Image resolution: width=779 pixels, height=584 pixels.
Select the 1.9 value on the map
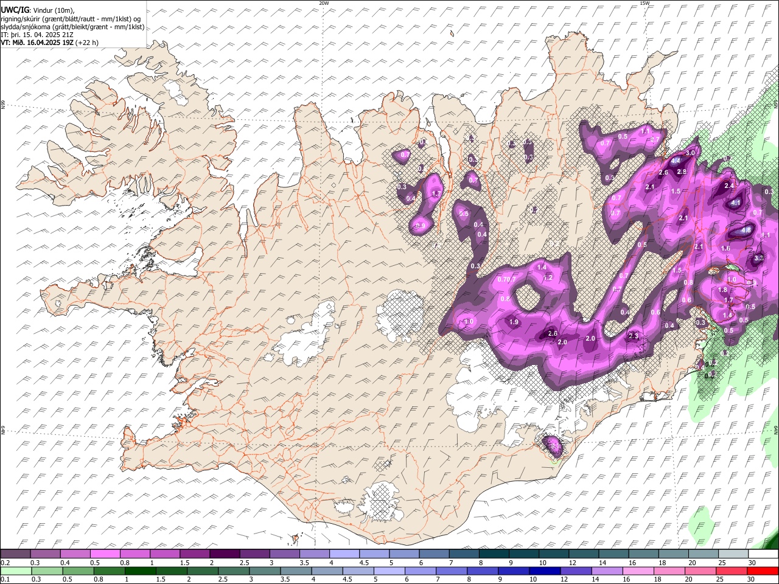coord(514,322)
